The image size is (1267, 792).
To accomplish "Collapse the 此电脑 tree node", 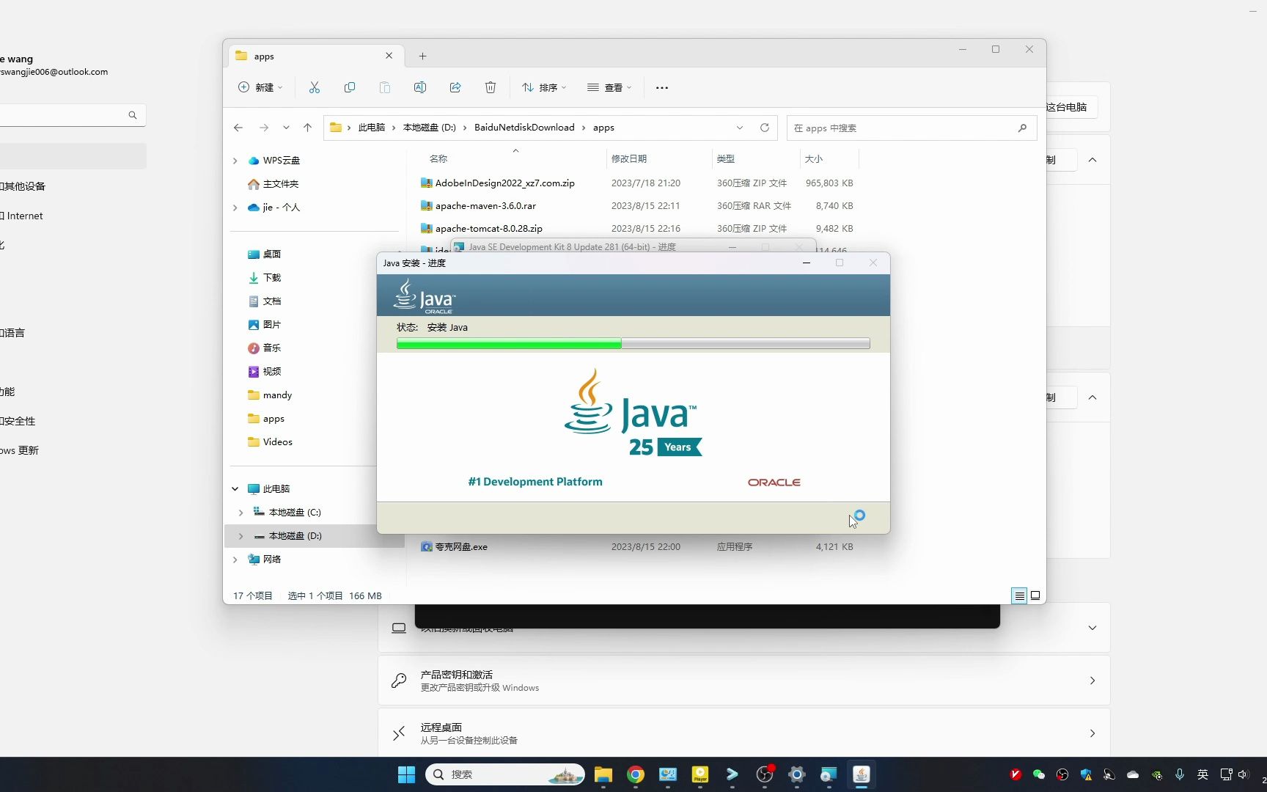I will pos(235,489).
